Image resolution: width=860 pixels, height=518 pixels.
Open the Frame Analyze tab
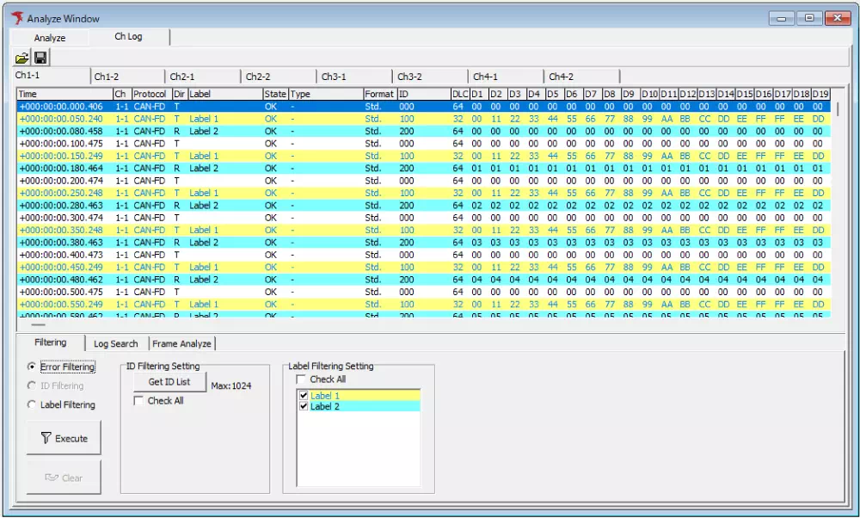click(x=183, y=343)
